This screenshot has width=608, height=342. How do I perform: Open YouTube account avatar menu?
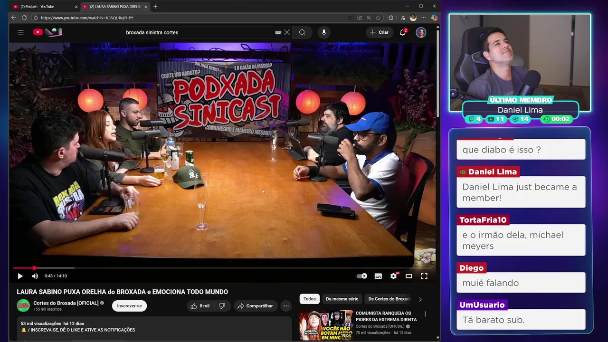pyautogui.click(x=421, y=32)
